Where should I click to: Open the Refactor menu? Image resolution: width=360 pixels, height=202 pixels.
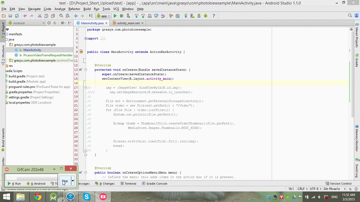tap(74, 9)
